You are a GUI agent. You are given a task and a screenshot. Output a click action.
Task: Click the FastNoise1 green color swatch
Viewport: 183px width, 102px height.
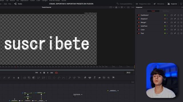coord(165,15)
